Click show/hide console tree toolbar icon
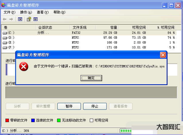Viewport: 183px width, 135px height. tap(20, 19)
